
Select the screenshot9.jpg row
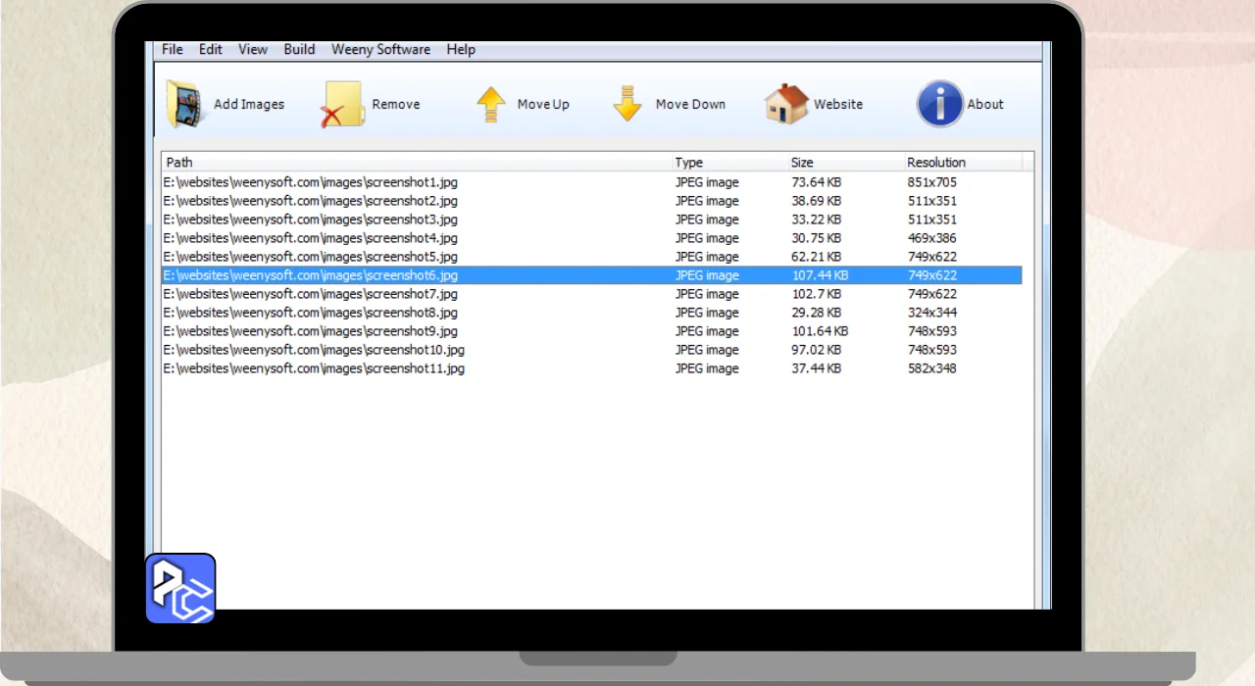[x=591, y=331]
